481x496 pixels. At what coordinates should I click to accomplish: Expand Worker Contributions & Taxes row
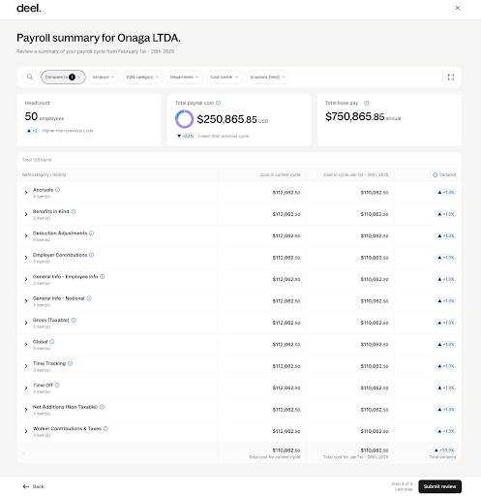click(x=26, y=431)
